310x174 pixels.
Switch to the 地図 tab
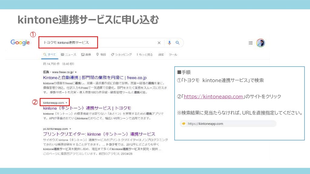coord(101,54)
